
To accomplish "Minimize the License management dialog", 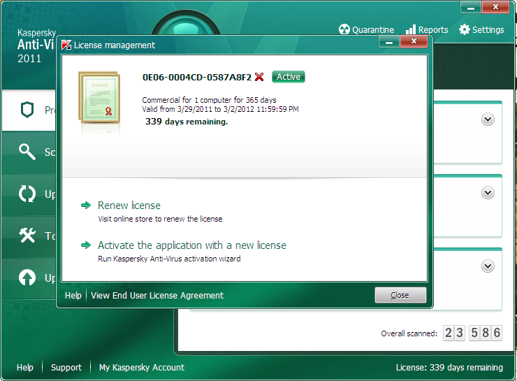I will (x=389, y=42).
